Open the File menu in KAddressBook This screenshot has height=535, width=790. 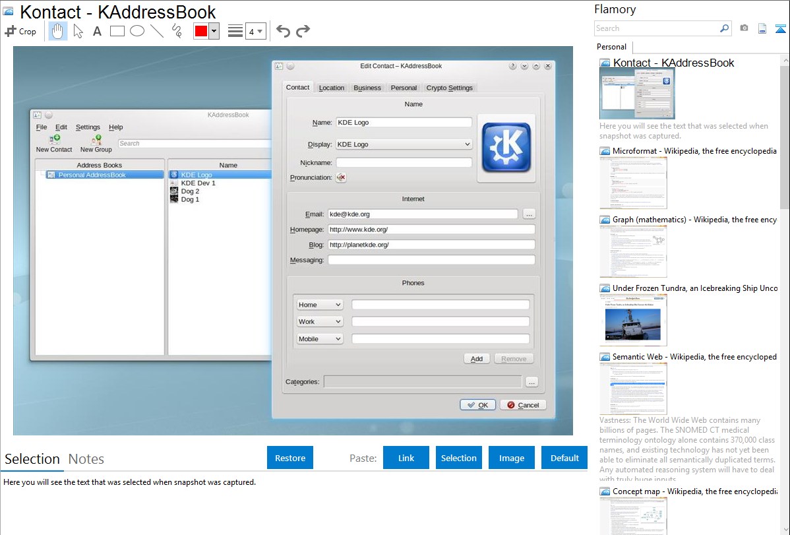[x=42, y=127]
